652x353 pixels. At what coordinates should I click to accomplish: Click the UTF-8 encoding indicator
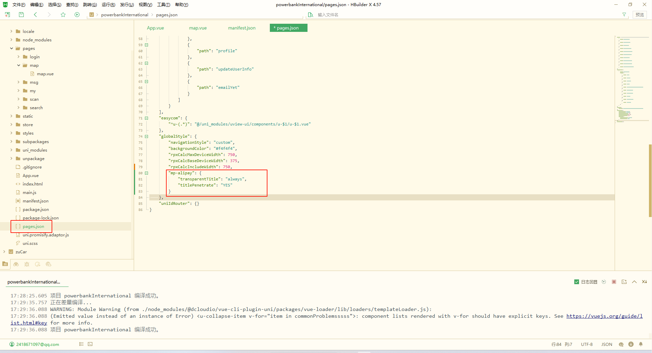coord(587,344)
